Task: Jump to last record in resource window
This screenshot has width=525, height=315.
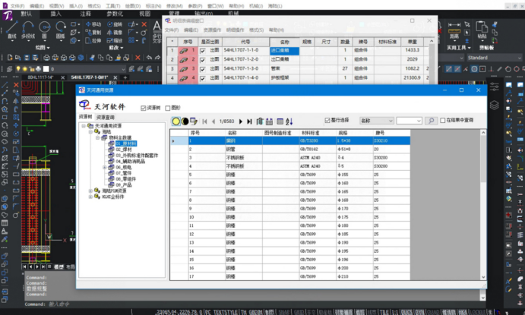Action: point(249,121)
